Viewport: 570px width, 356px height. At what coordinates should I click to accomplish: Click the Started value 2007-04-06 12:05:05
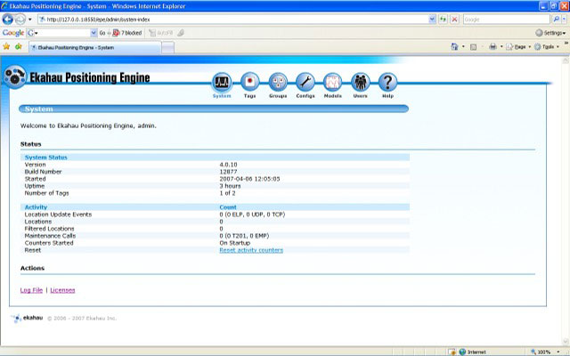pos(249,179)
